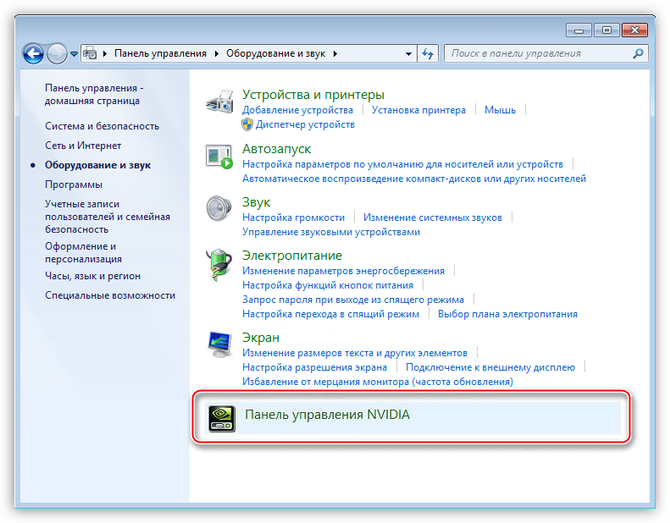Minimize the Control Panel window

pos(579,30)
